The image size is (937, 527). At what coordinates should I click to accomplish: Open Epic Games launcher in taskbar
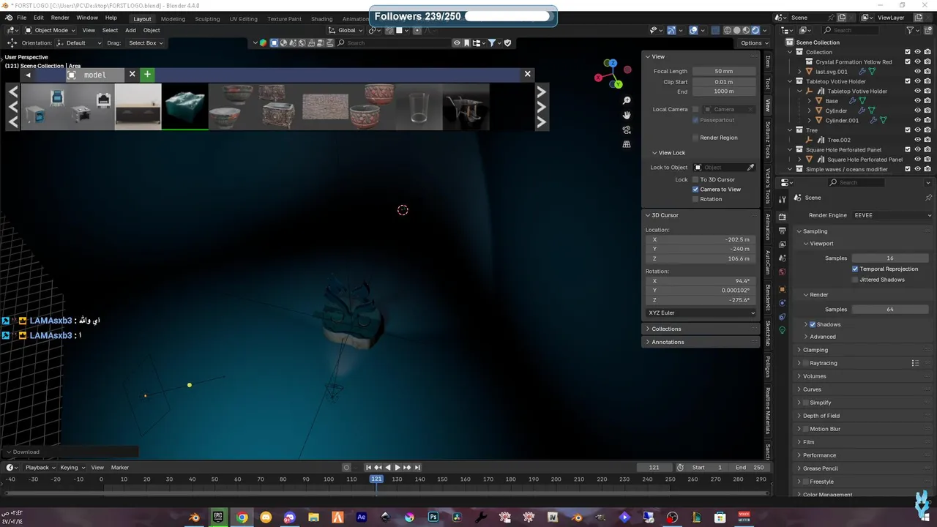coord(218,517)
